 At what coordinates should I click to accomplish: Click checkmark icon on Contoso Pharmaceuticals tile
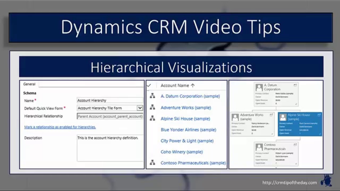[296, 164]
